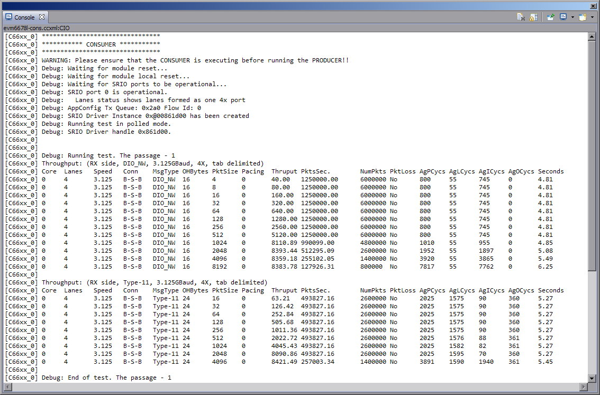Viewport: 600px width, 395px height.
Task: Open the Display Selected Console dropdown arrow
Action: click(x=572, y=17)
